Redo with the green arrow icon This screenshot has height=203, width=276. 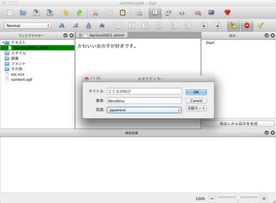tap(79, 13)
